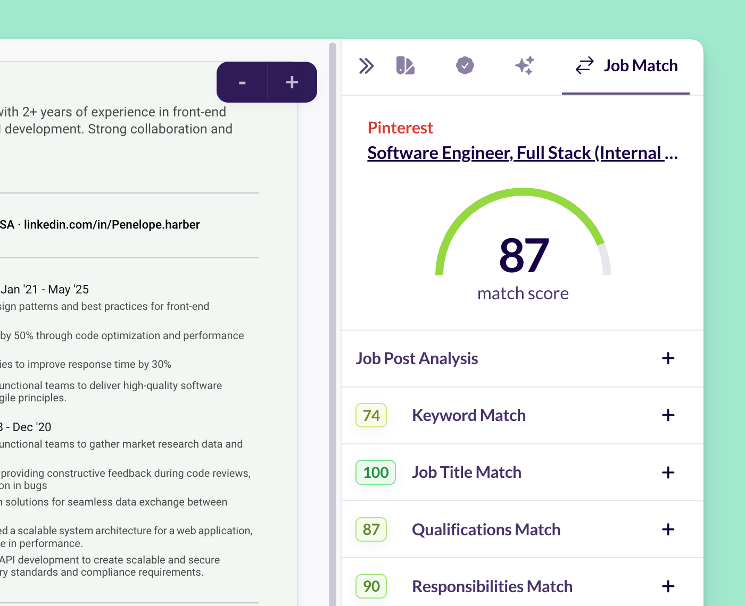Viewport: 745px width, 606px height.
Task: Zoom in with the plus button
Action: point(292,82)
